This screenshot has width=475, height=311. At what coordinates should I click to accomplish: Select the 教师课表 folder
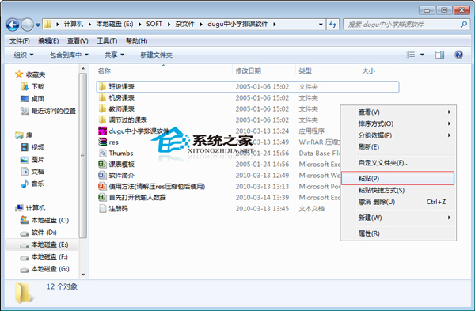pos(116,108)
